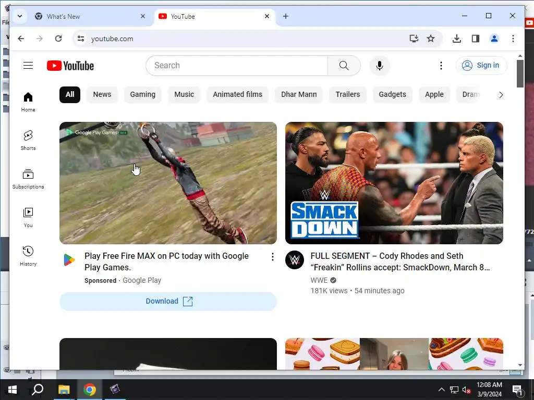
Task: View site information icon in the address bar
Action: pyautogui.click(x=81, y=39)
